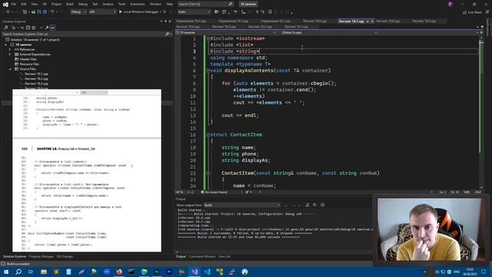The image size is (492, 277).
Task: Switch to Error List tab
Action: 224,256
